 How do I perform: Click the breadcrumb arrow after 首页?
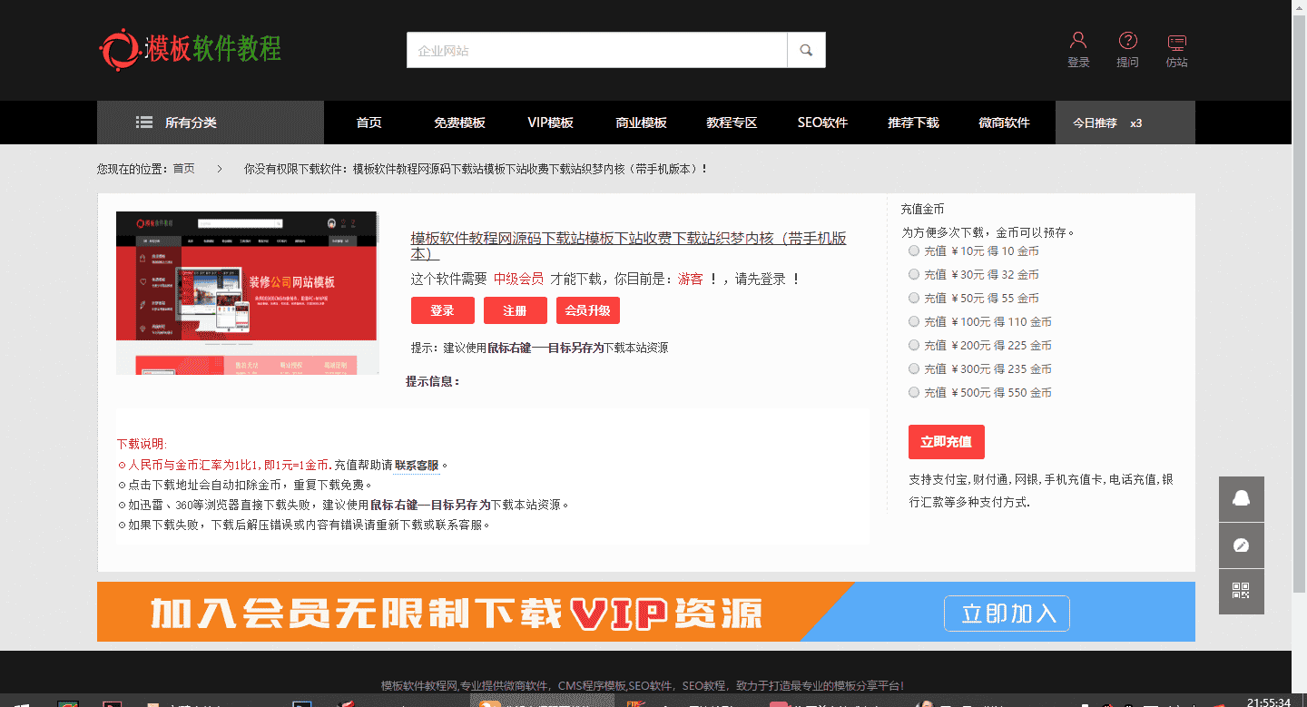click(x=221, y=167)
